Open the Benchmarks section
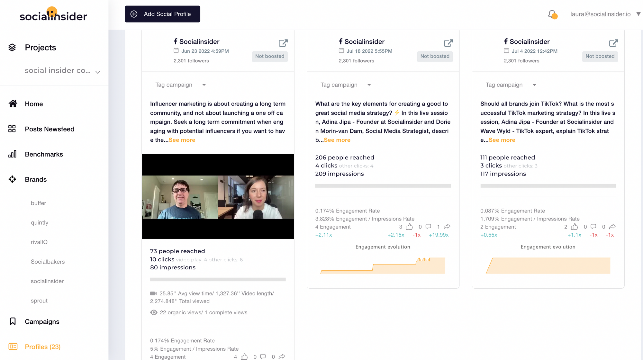The image size is (643, 360). (44, 154)
